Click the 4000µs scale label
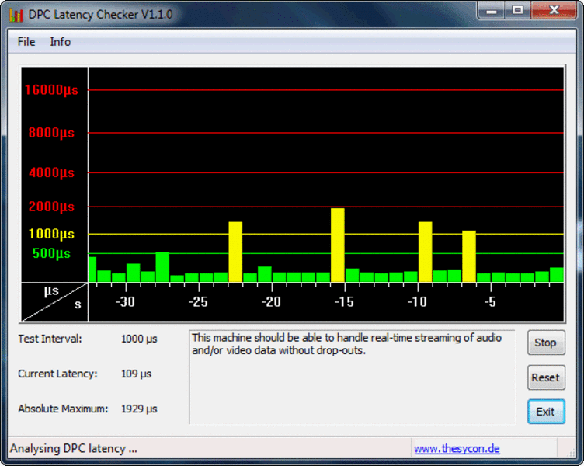 [x=51, y=172]
